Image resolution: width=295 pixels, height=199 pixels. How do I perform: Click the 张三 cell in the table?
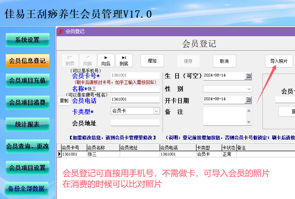103,154
